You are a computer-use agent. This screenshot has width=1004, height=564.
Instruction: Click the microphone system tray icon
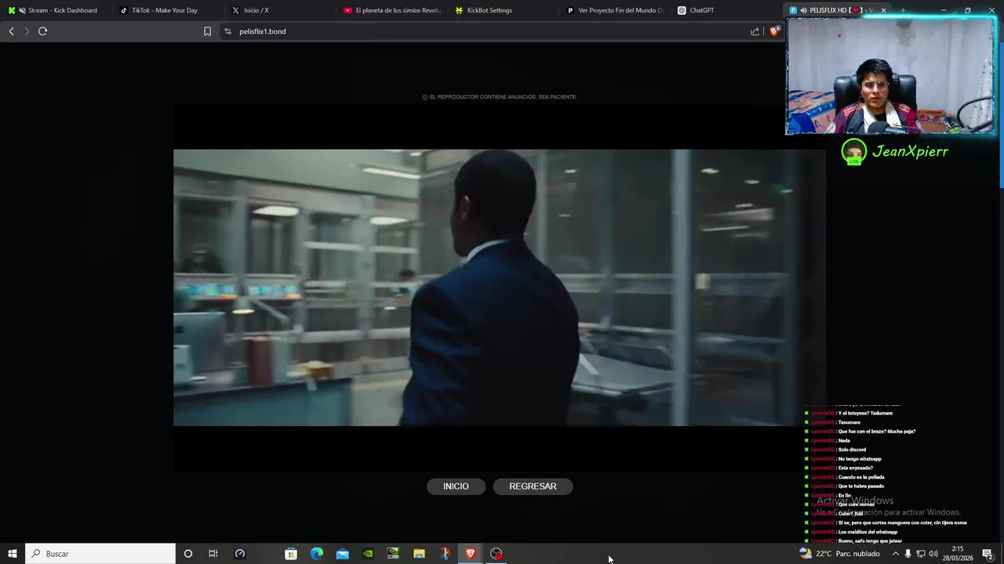click(x=908, y=554)
